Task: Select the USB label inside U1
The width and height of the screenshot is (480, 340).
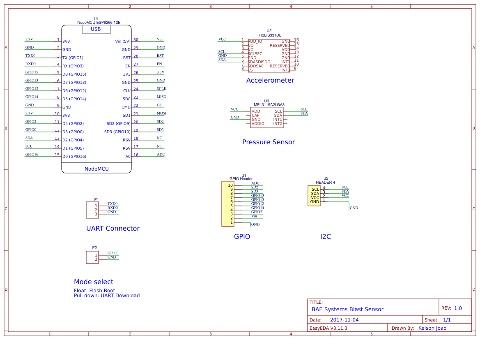Action: click(96, 29)
